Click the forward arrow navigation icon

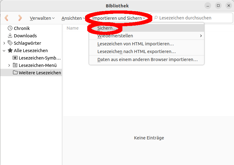(20, 18)
